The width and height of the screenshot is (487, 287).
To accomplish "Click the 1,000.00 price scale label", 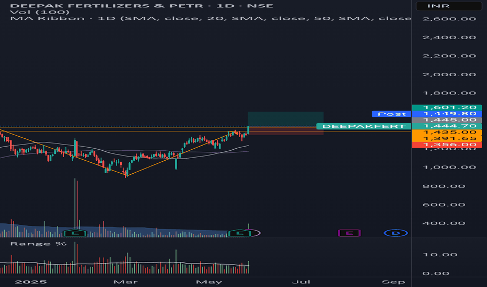I will [449, 167].
